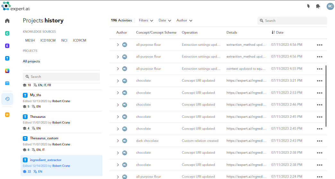335x179 pixels.
Task: Open the blue T thesaurus sidebar icon
Action: 7,58
